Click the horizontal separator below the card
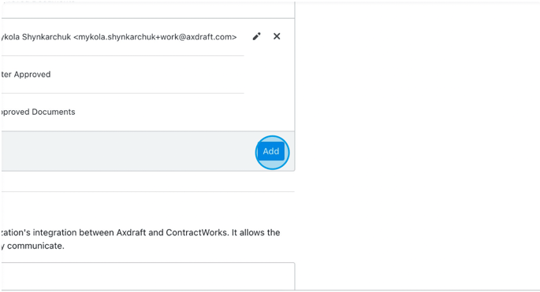Screen dimensions: 540x292 pos(147,191)
